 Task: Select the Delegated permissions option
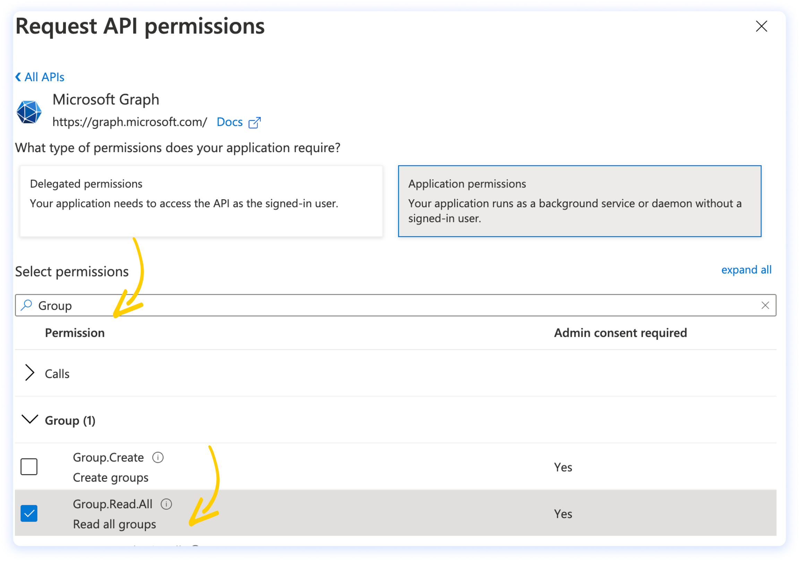201,201
